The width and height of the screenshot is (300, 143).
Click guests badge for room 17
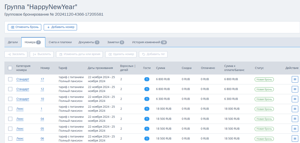147,79
